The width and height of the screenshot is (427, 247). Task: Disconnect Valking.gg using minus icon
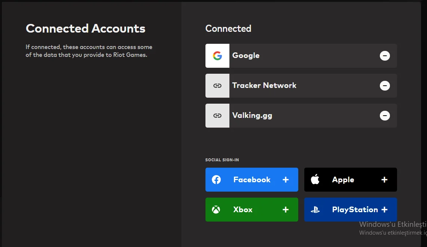pyautogui.click(x=385, y=116)
